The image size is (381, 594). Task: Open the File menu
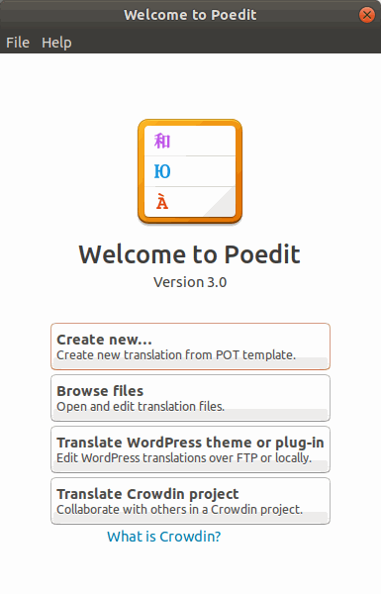(x=18, y=43)
